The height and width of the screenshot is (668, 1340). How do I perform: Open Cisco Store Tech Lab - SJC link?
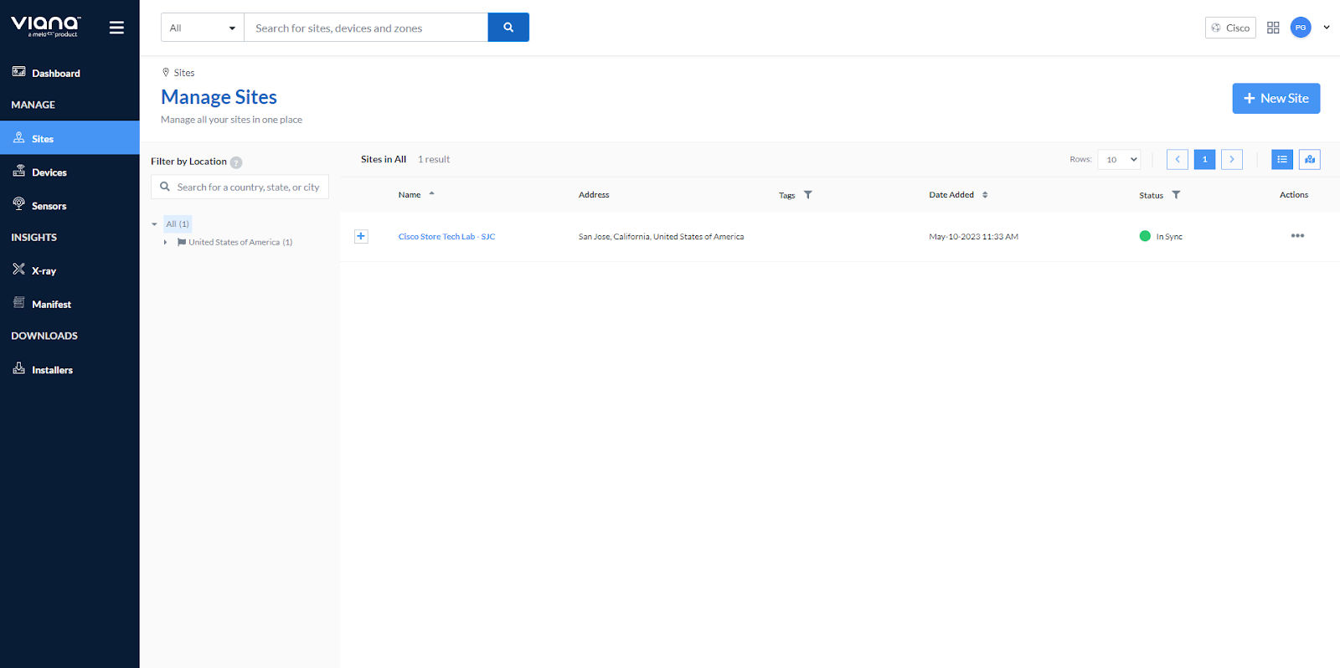pos(446,237)
